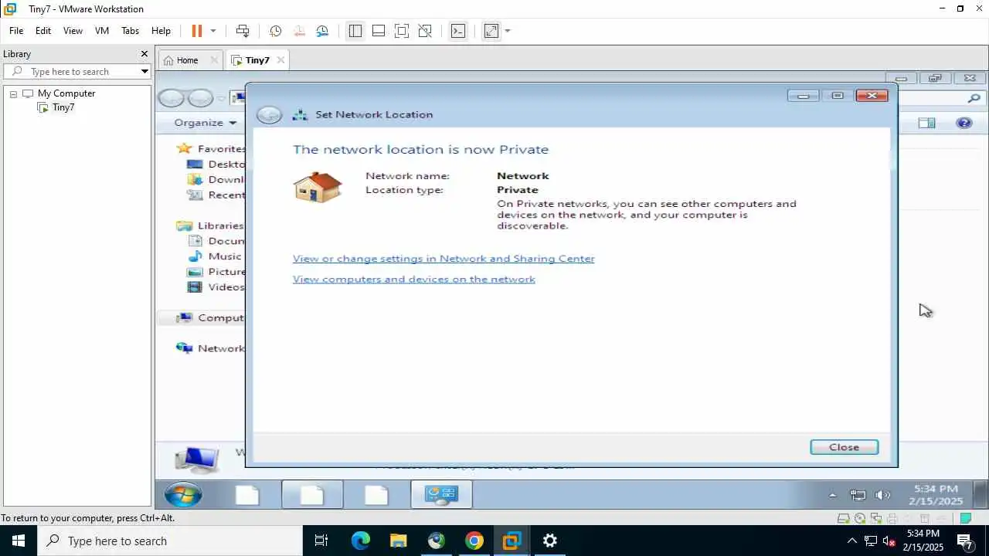
Task: Click the guest volume speaker icon
Action: [x=882, y=495]
